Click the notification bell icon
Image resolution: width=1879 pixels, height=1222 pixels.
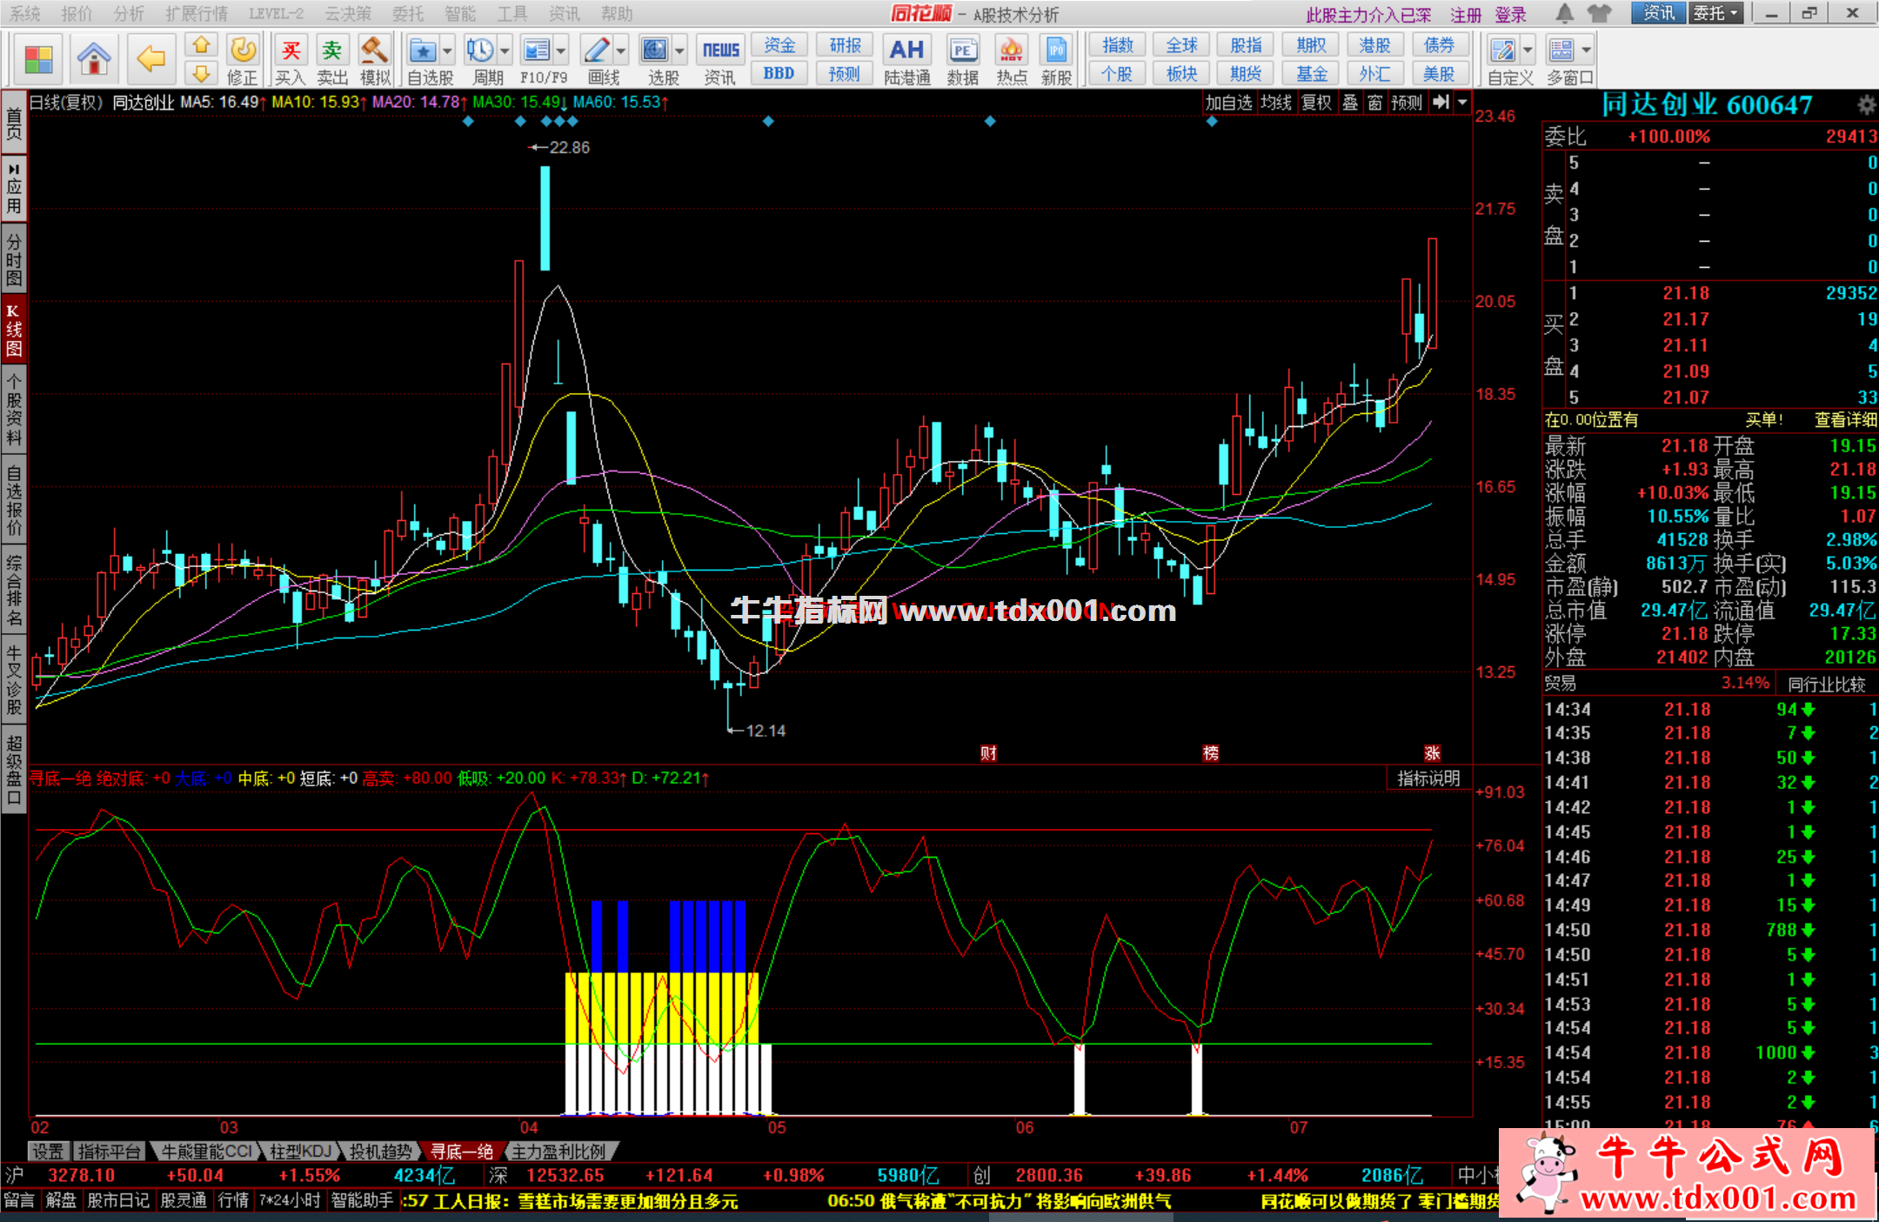coord(1564,13)
